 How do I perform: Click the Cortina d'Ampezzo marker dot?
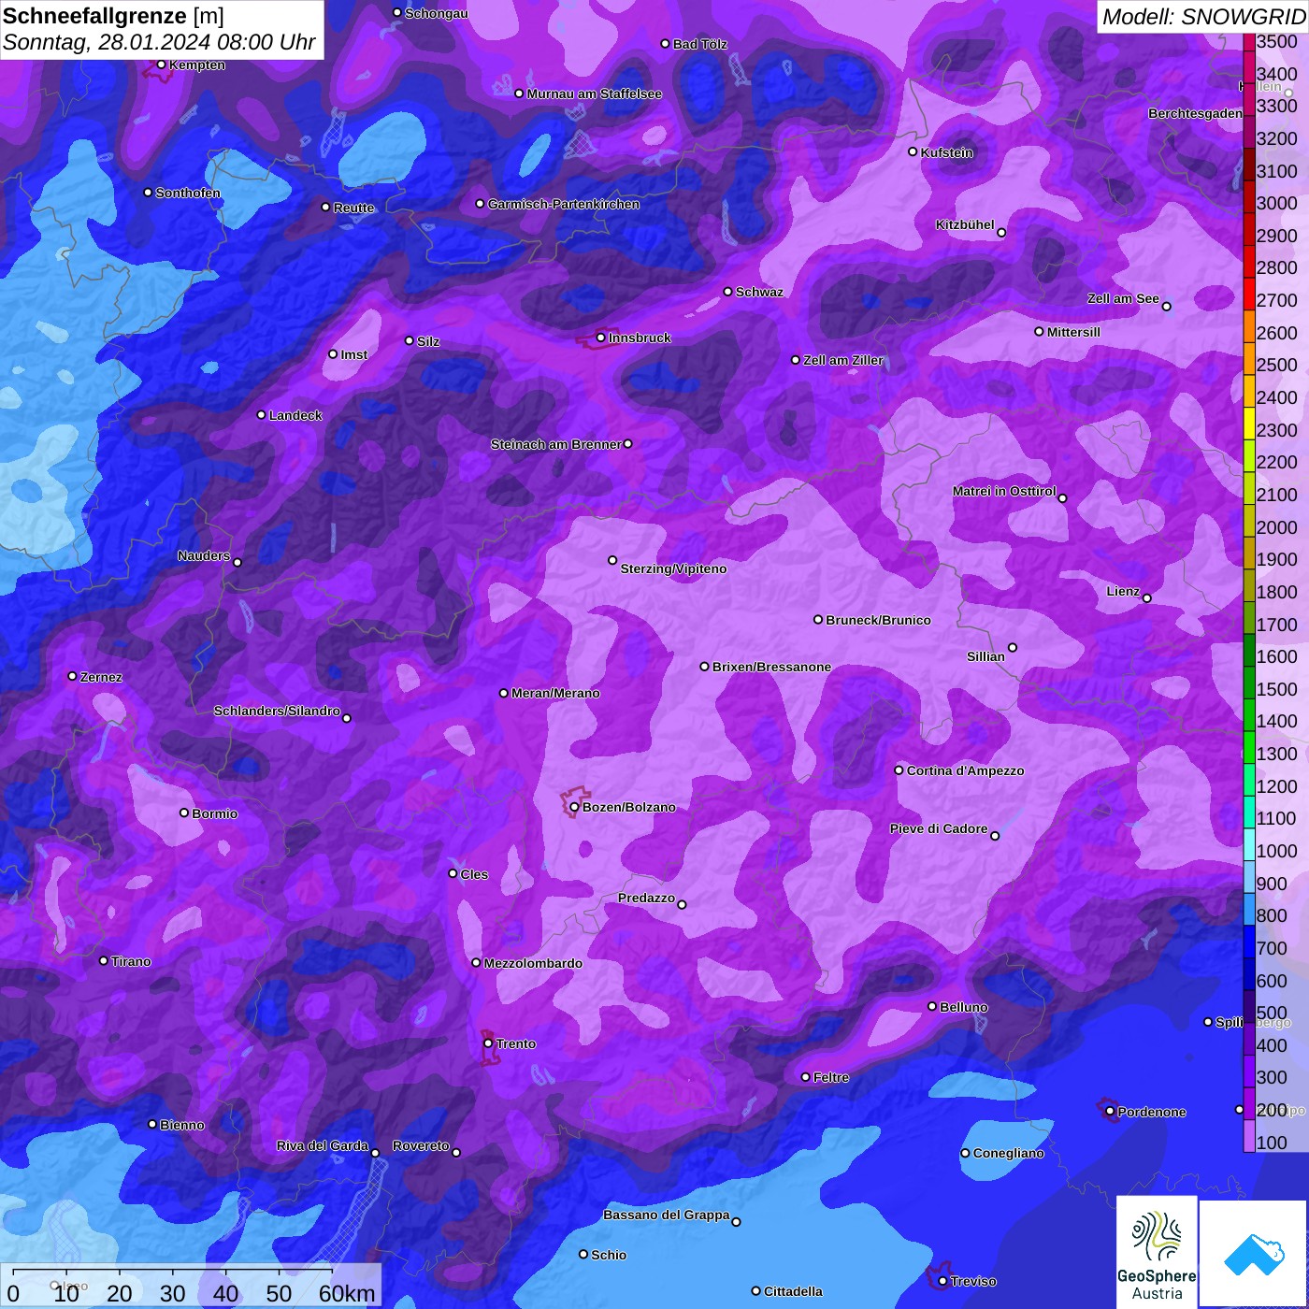[x=899, y=770]
